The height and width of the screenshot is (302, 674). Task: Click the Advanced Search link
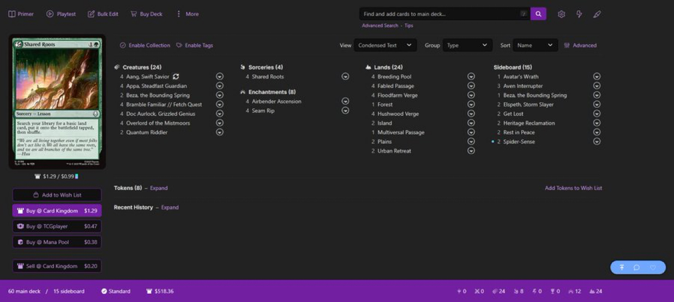pyautogui.click(x=380, y=26)
